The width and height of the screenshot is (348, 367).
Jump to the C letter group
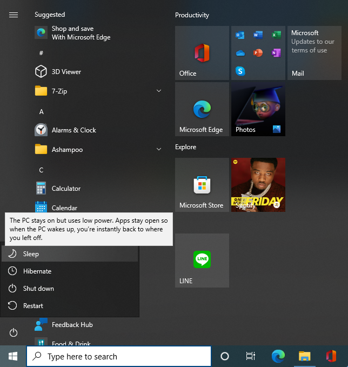41,170
